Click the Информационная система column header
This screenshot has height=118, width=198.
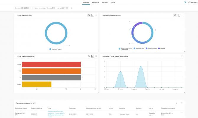[93, 108]
